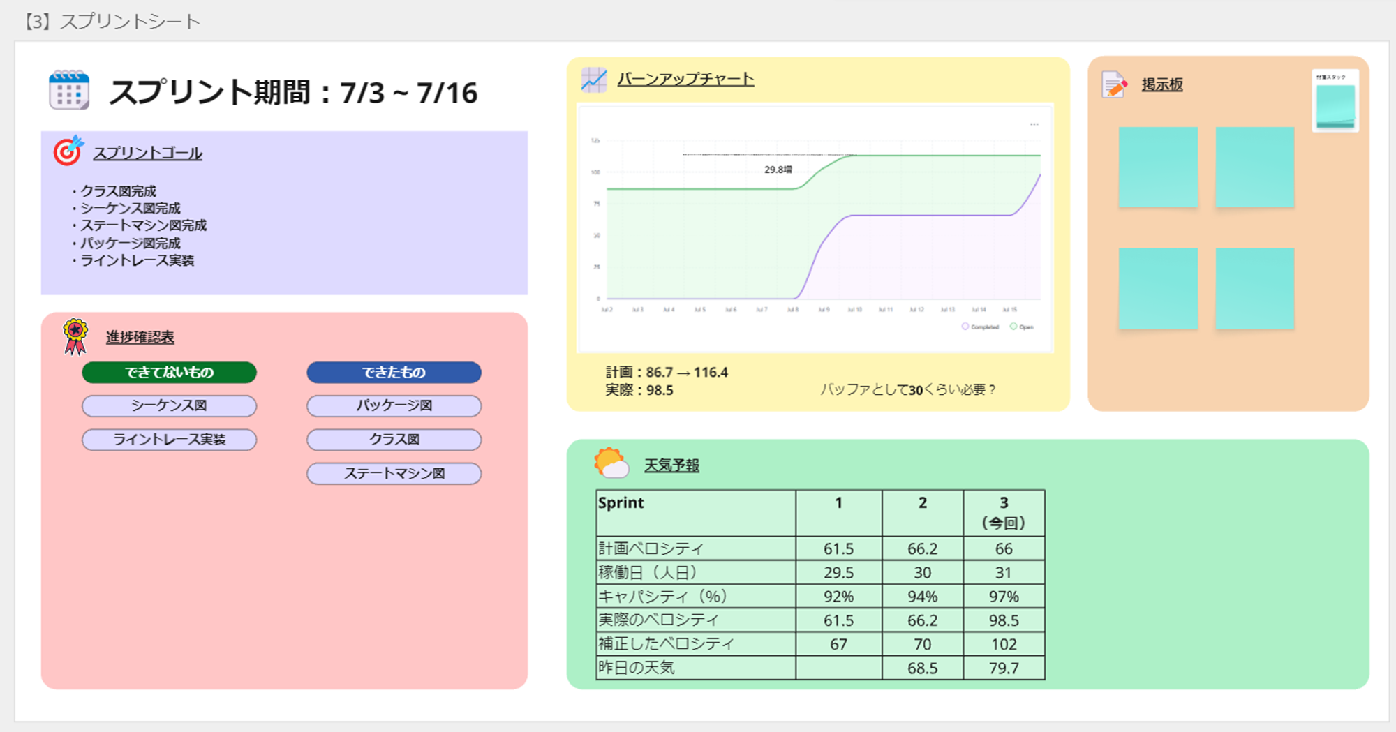Click the medal ribbon icon beside 進捗確認表
The width and height of the screenshot is (1396, 732).
pyautogui.click(x=75, y=337)
